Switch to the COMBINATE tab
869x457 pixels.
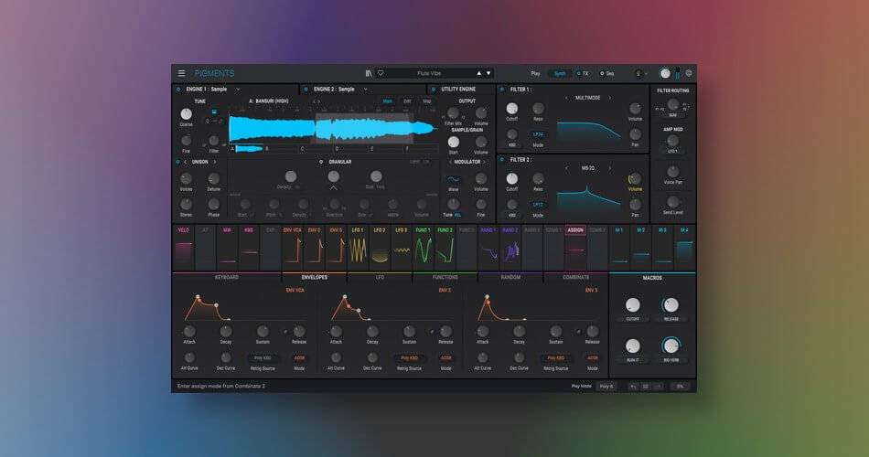tap(575, 277)
